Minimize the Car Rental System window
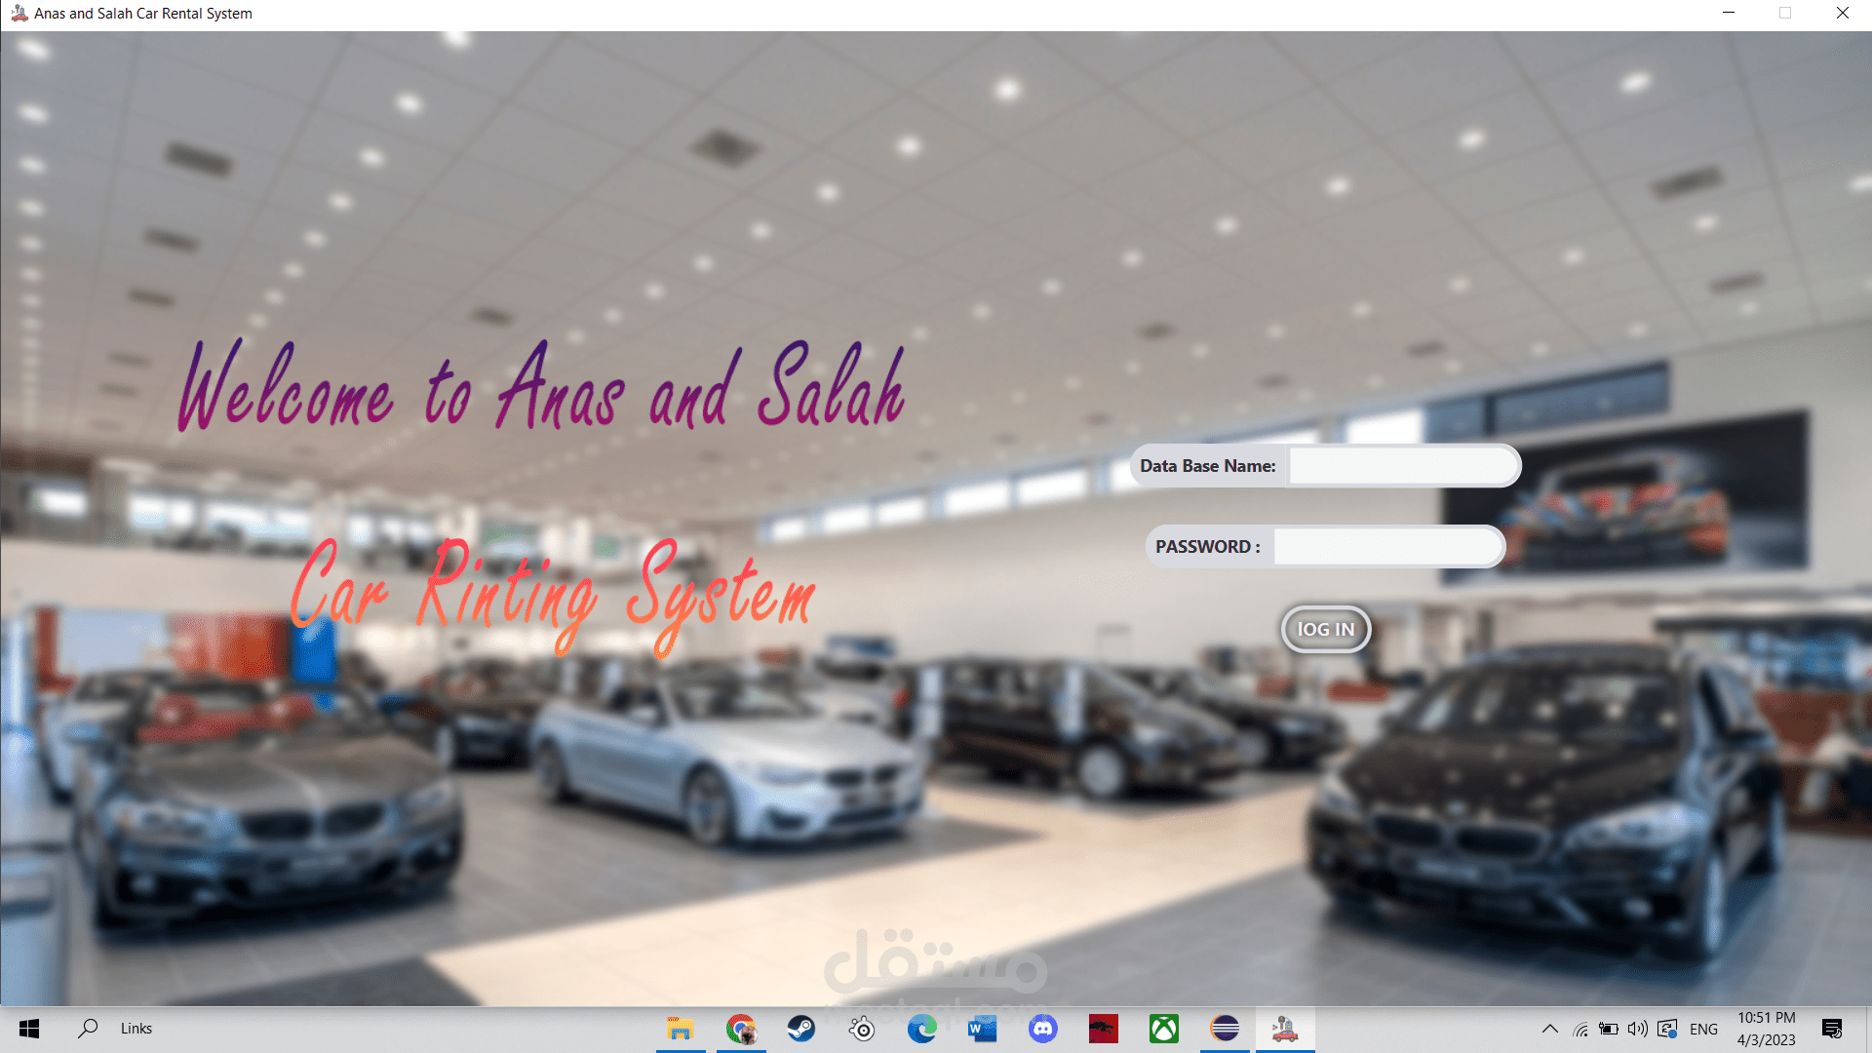The image size is (1872, 1053). pyautogui.click(x=1729, y=13)
